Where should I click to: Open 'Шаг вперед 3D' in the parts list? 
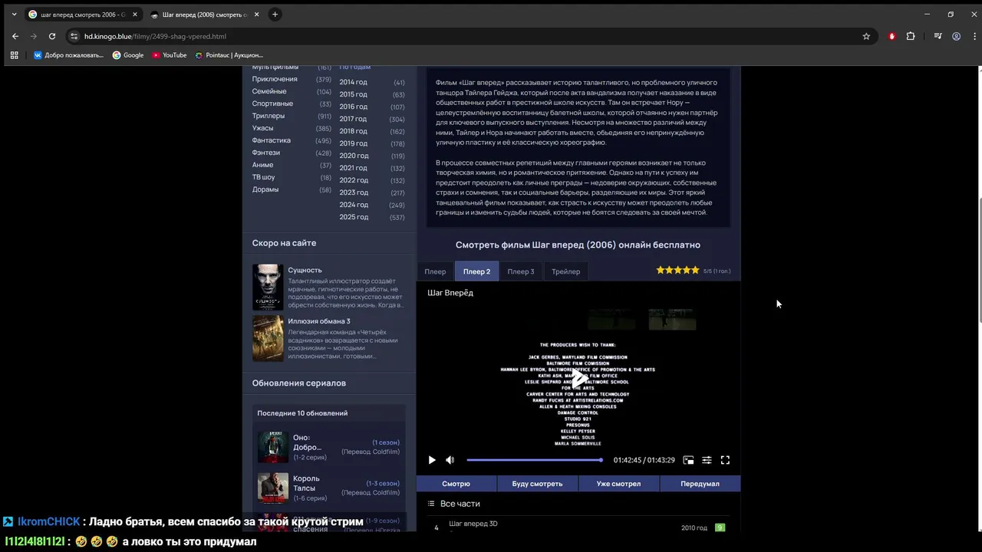[x=473, y=524]
